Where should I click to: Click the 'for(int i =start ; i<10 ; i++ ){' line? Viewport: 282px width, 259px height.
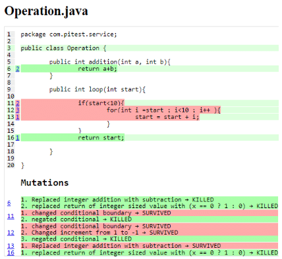pyautogui.click(x=163, y=110)
